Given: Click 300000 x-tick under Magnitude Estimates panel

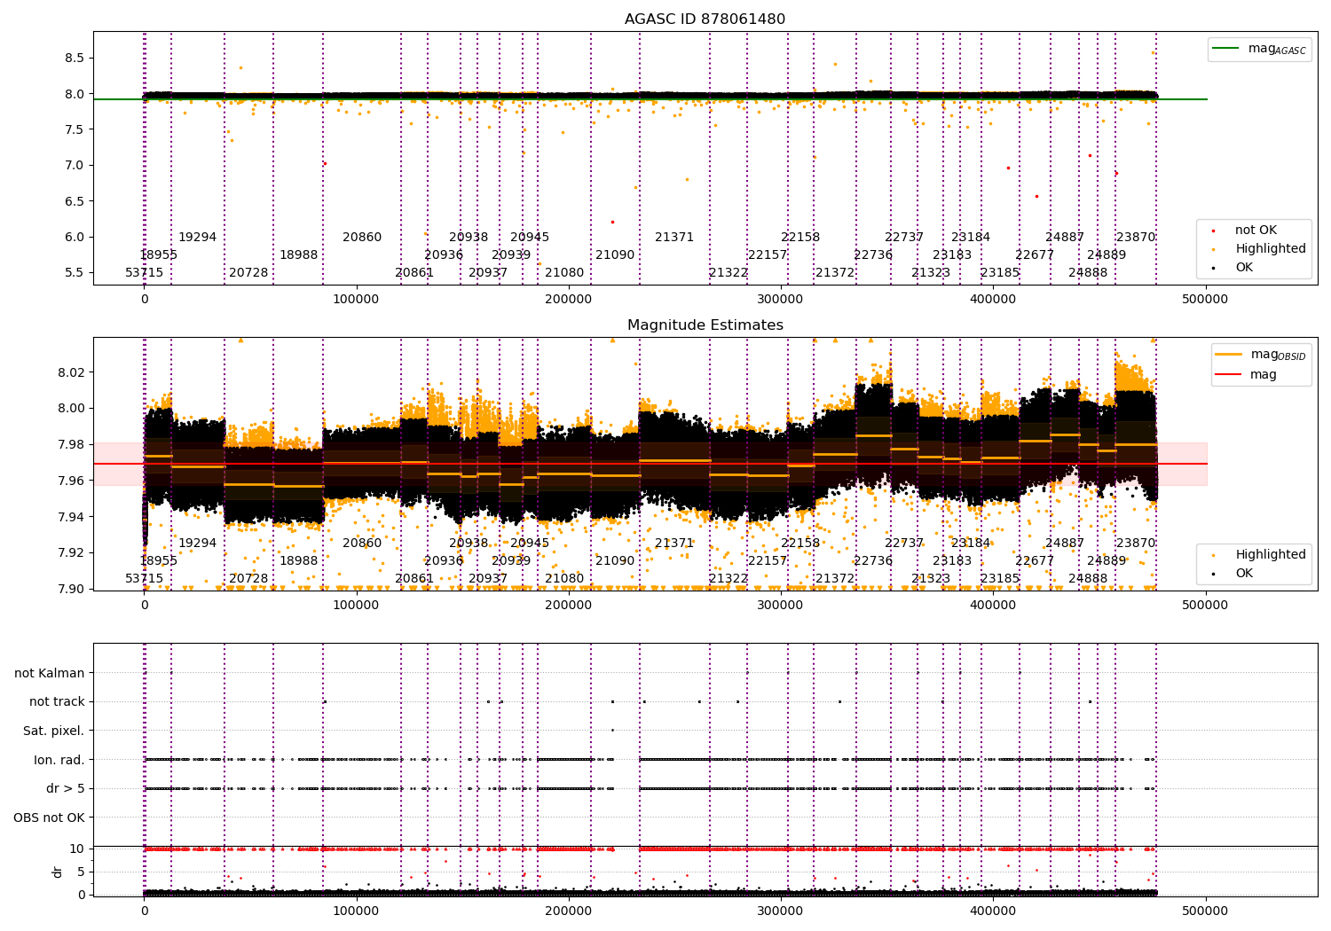Looking at the screenshot, I should tap(781, 606).
